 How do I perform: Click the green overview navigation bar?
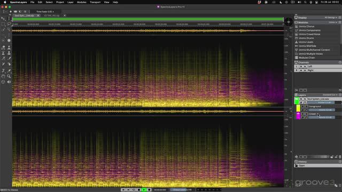pyautogui.click(x=148, y=20)
